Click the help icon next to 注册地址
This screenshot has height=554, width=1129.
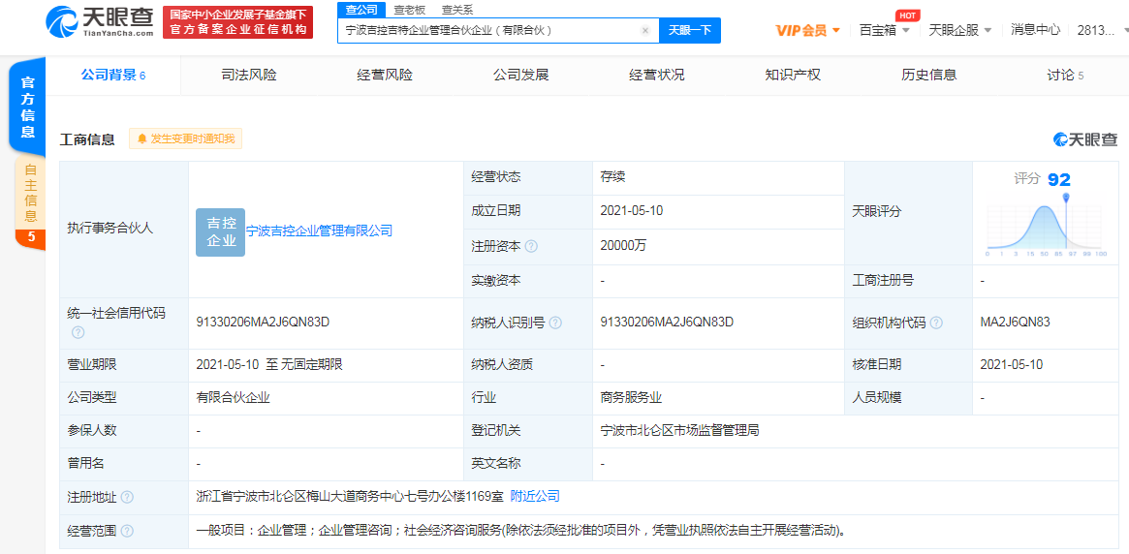coord(127,498)
